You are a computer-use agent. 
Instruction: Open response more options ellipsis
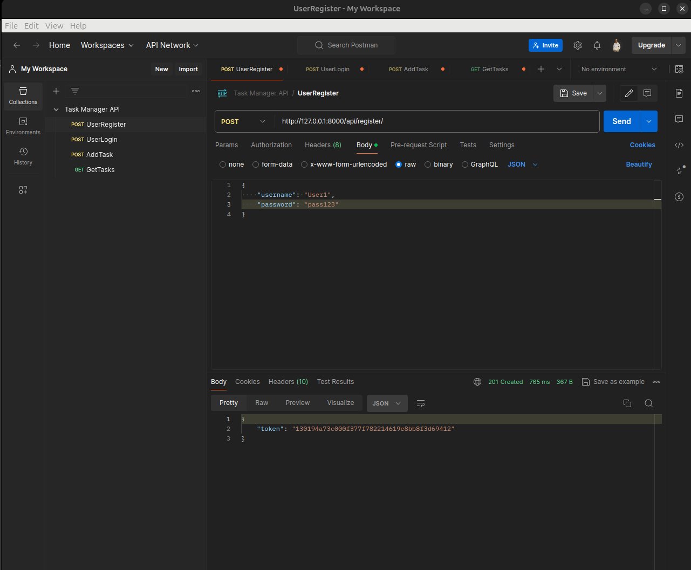coord(656,382)
